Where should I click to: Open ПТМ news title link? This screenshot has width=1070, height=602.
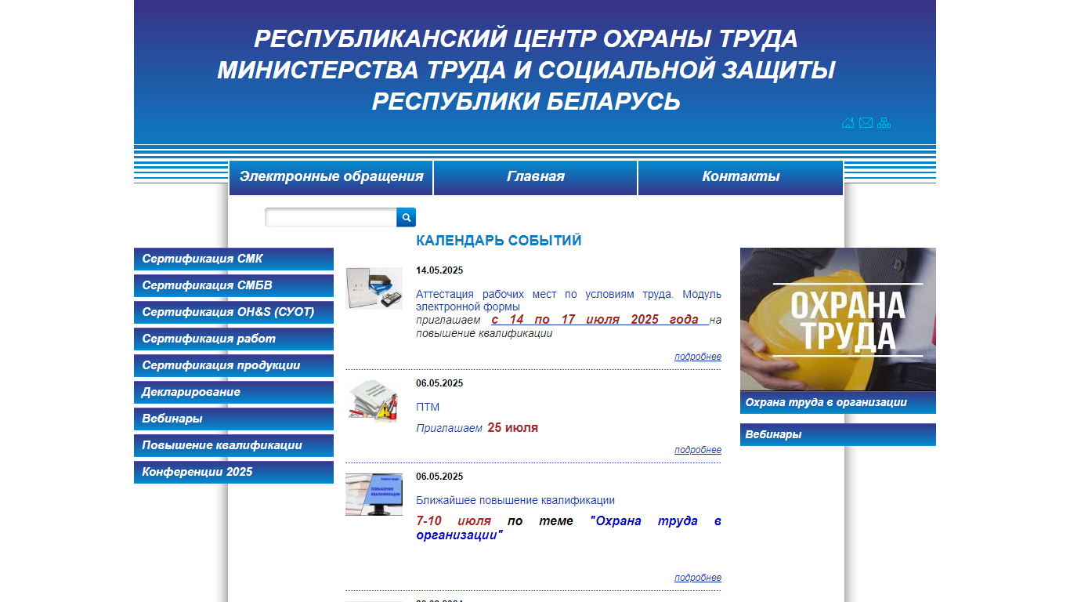click(428, 408)
